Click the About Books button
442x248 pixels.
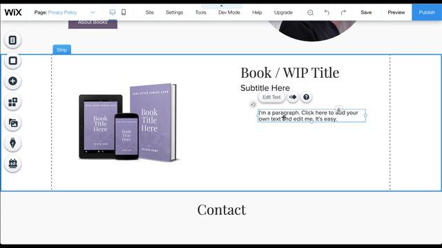point(93,24)
